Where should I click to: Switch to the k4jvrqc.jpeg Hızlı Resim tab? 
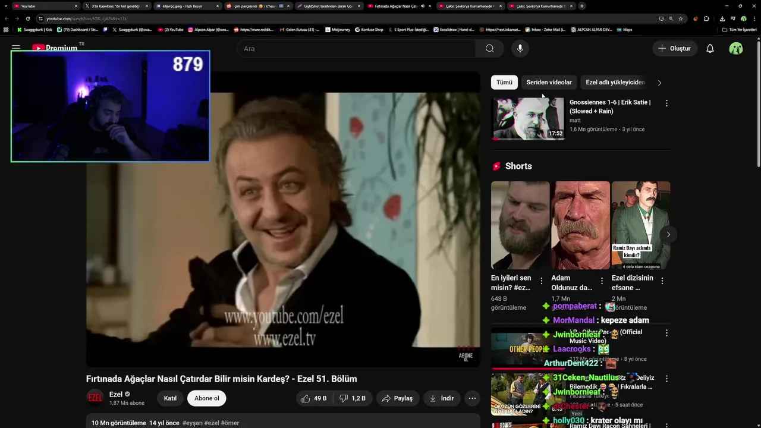187,6
